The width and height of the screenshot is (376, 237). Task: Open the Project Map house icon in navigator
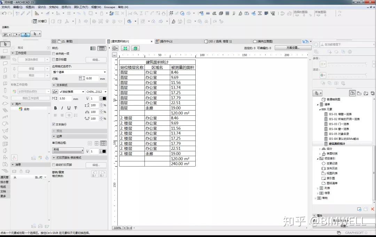(352, 93)
